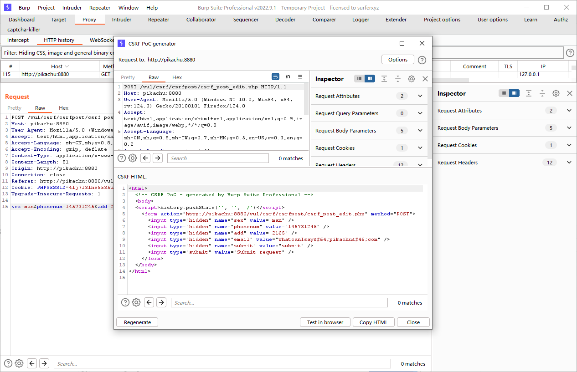577x372 pixels.
Task: Open main window Inspector settings gear
Action: [x=556, y=93]
